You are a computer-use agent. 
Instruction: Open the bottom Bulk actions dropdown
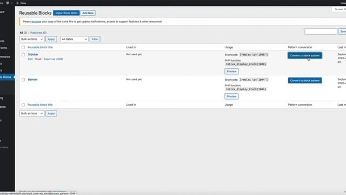pos(32,113)
